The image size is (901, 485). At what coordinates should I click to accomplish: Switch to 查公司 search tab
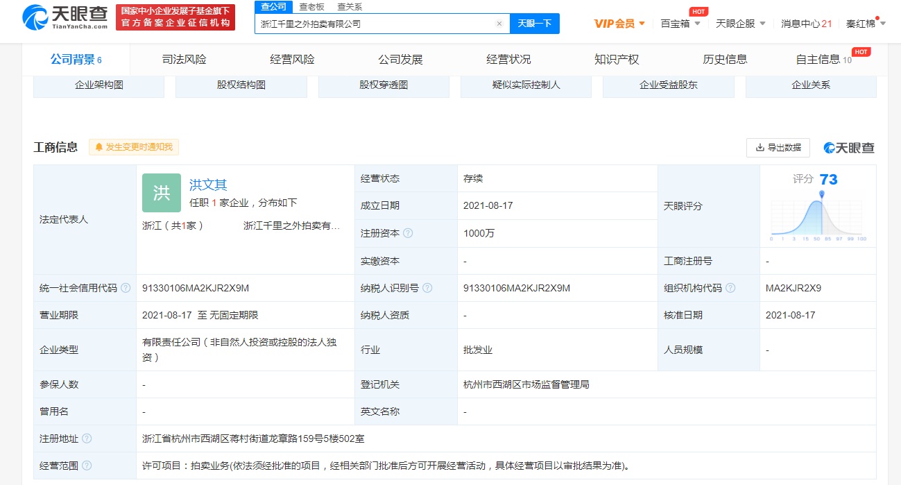pos(273,6)
